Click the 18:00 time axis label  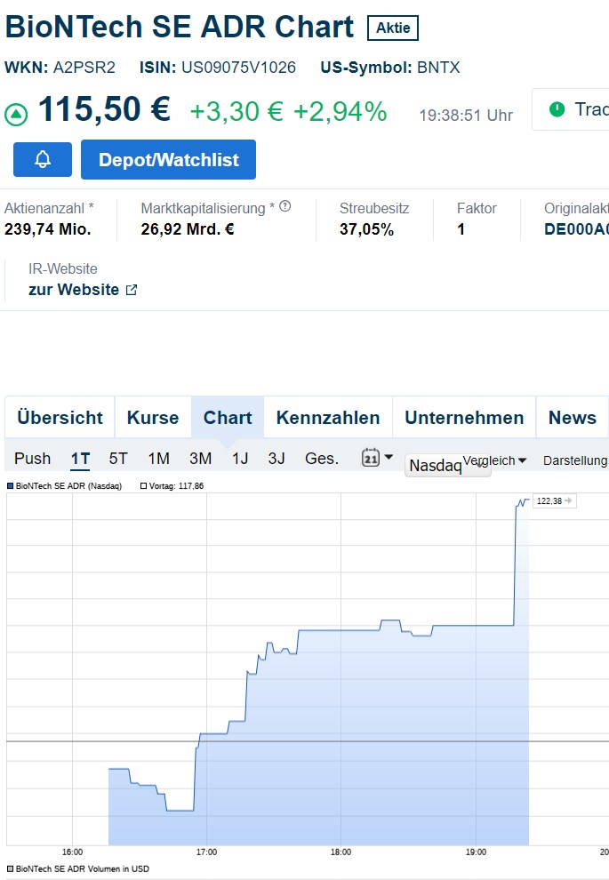[x=341, y=852]
